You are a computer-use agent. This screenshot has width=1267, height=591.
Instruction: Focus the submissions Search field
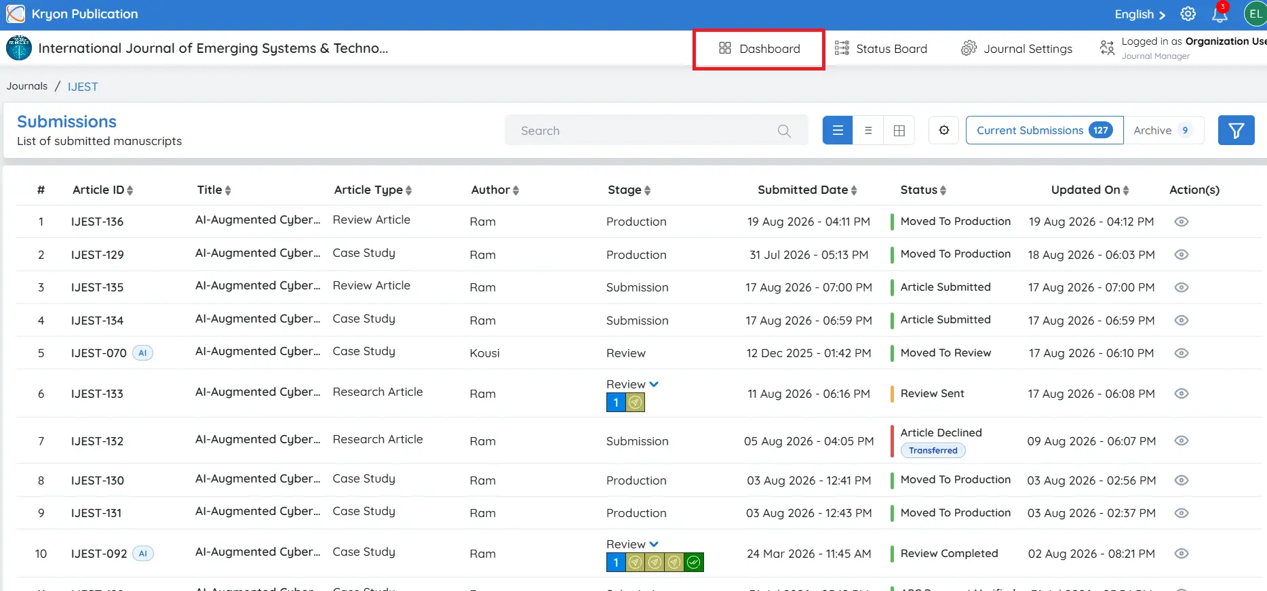pyautogui.click(x=656, y=130)
